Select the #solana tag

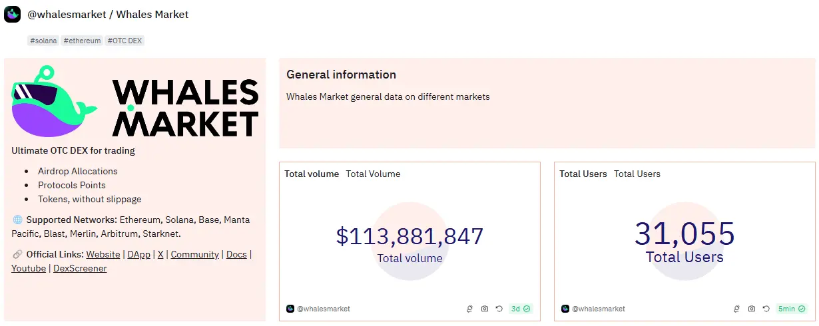(x=43, y=41)
